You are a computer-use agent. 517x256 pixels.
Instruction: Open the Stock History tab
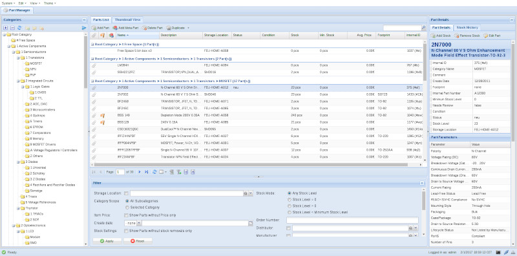467,27
